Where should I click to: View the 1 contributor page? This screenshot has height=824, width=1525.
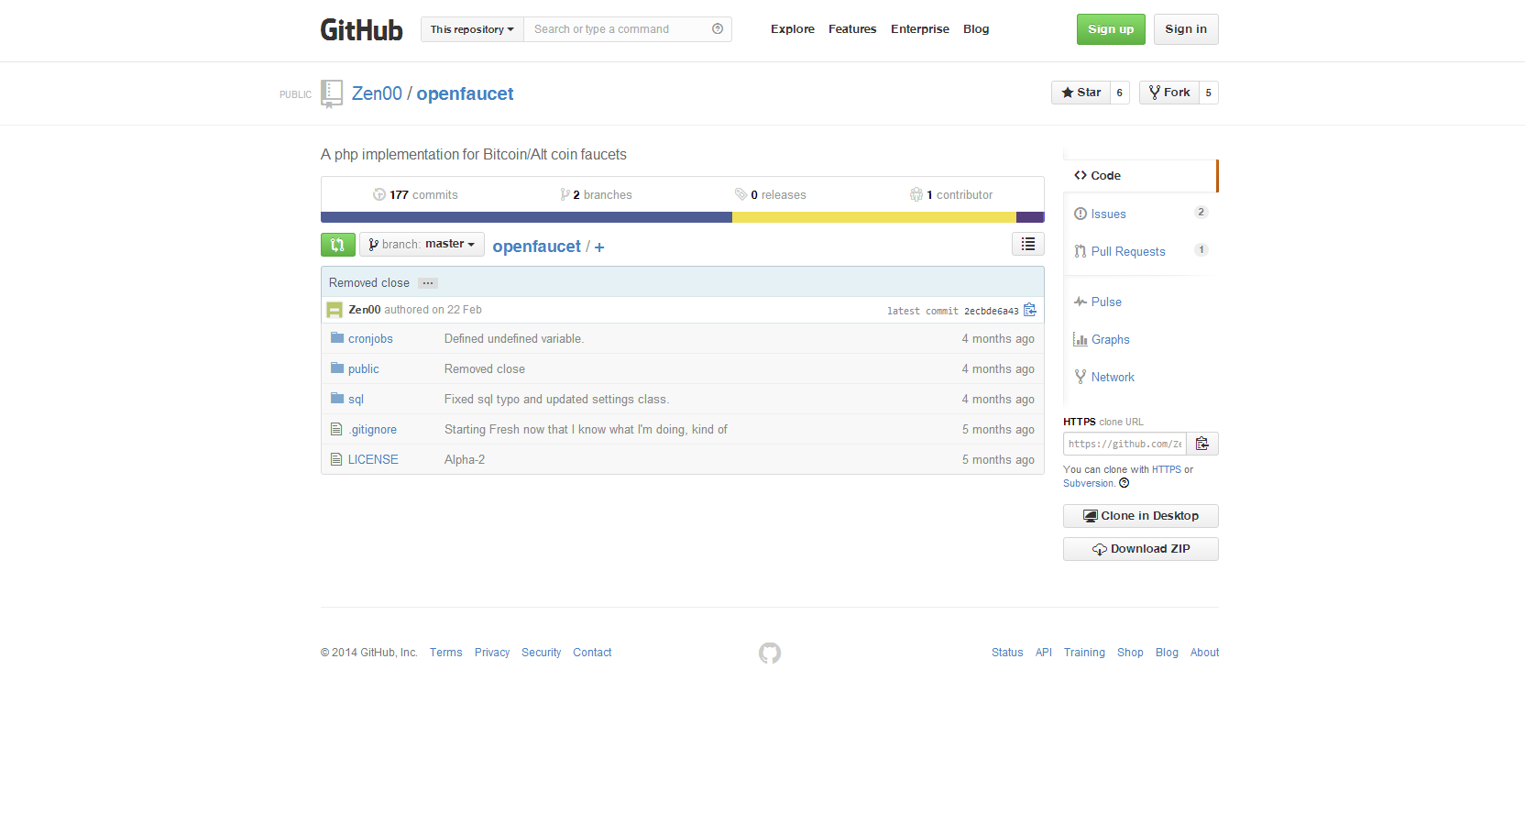pyautogui.click(x=951, y=195)
